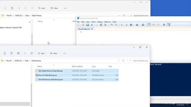Open Tools menu in PowerShell ISE
Image resolution: width=191 pixels, height=107 pixels.
93,22
